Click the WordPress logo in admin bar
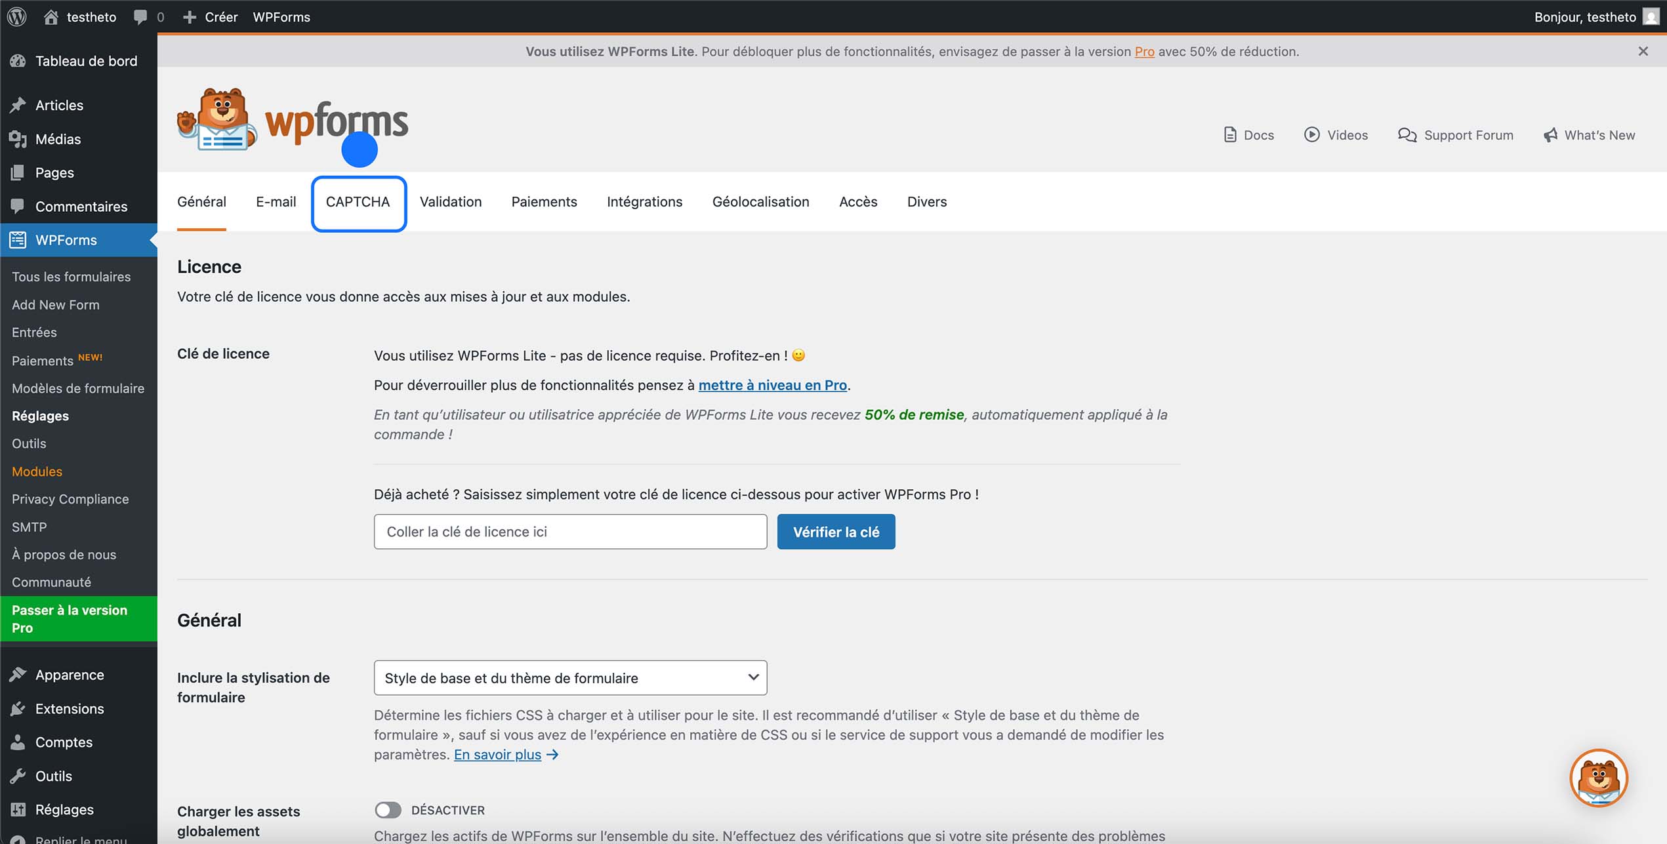The width and height of the screenshot is (1667, 844). tap(16, 16)
